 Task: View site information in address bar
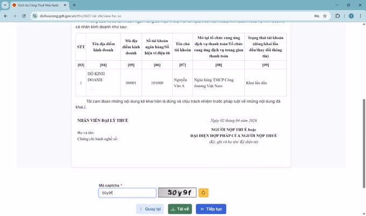[34, 16]
